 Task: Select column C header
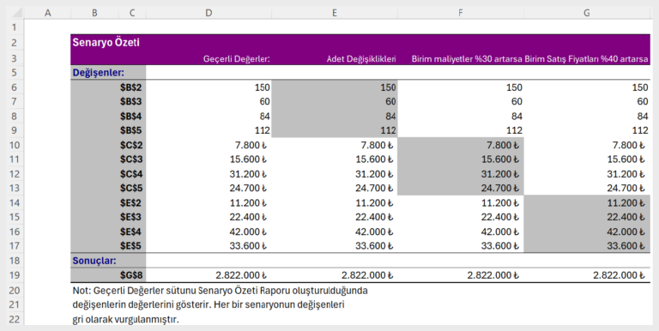click(x=132, y=13)
